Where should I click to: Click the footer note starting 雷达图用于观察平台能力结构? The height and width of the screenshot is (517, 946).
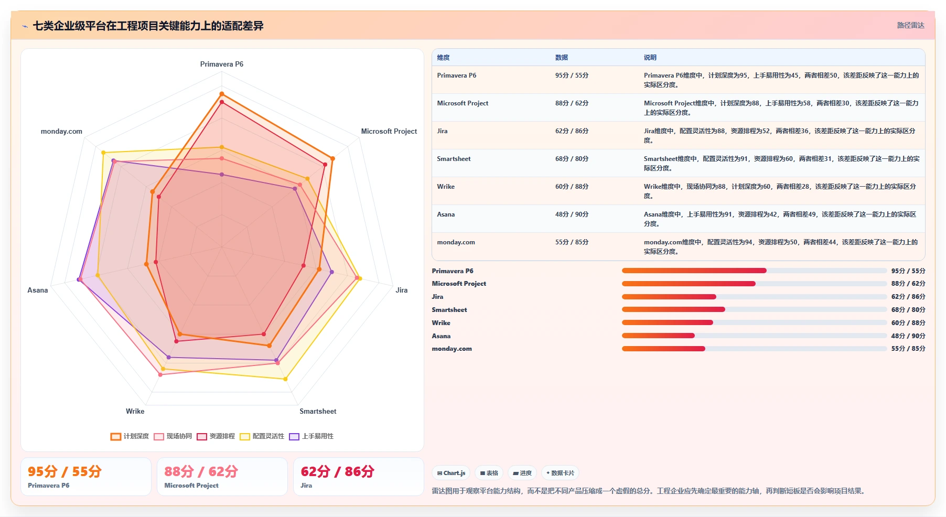[649, 491]
